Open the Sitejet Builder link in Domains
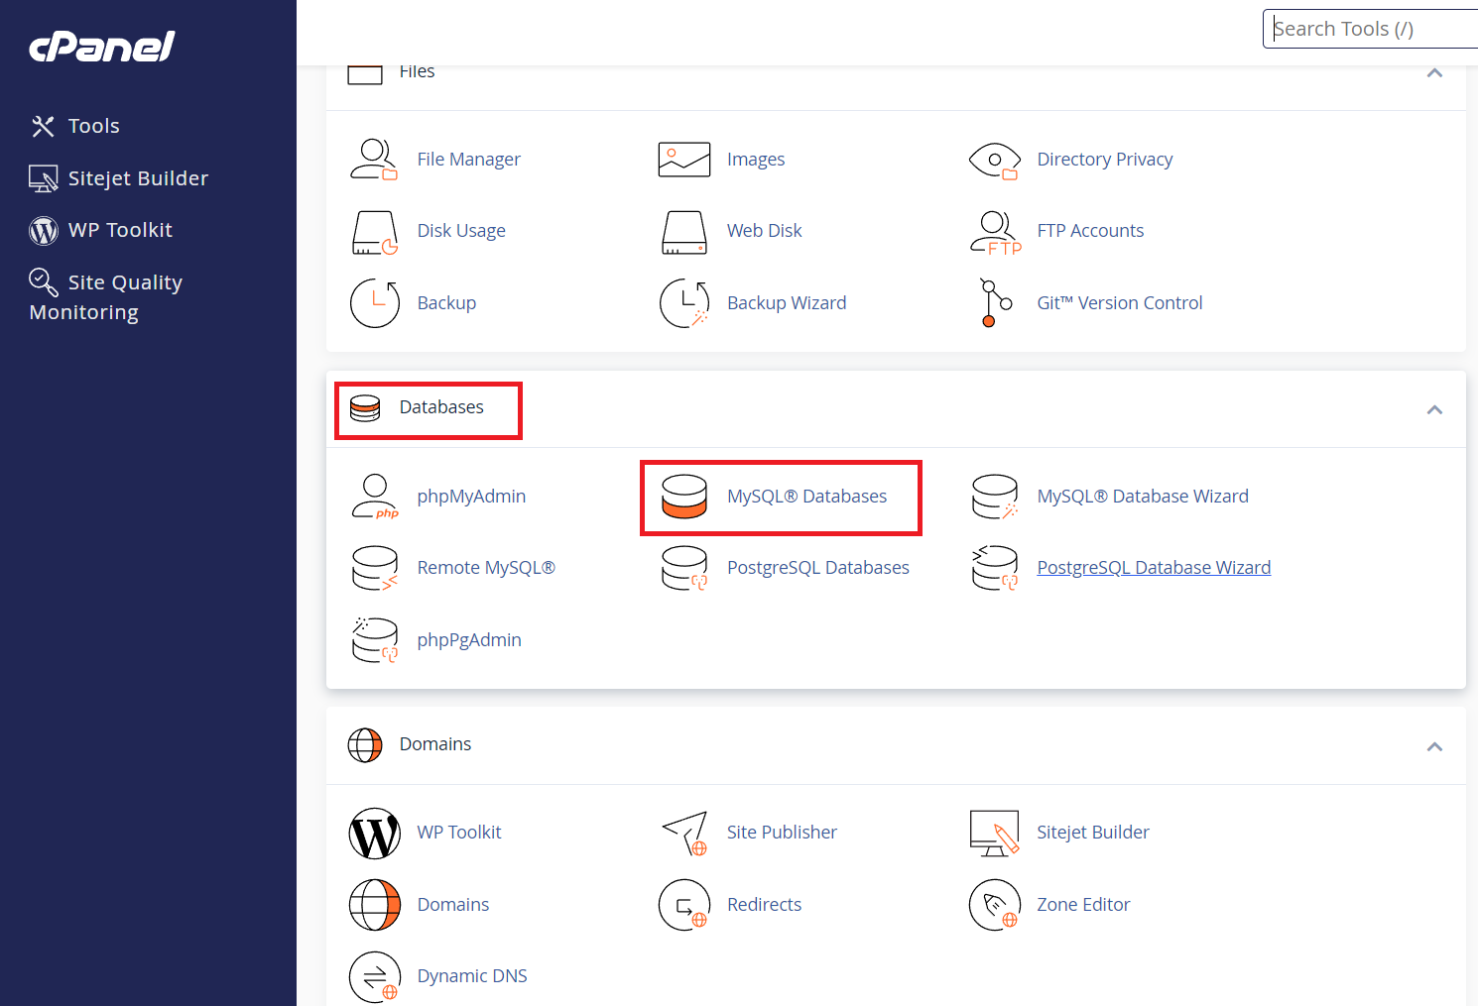The image size is (1478, 1006). point(1093,833)
